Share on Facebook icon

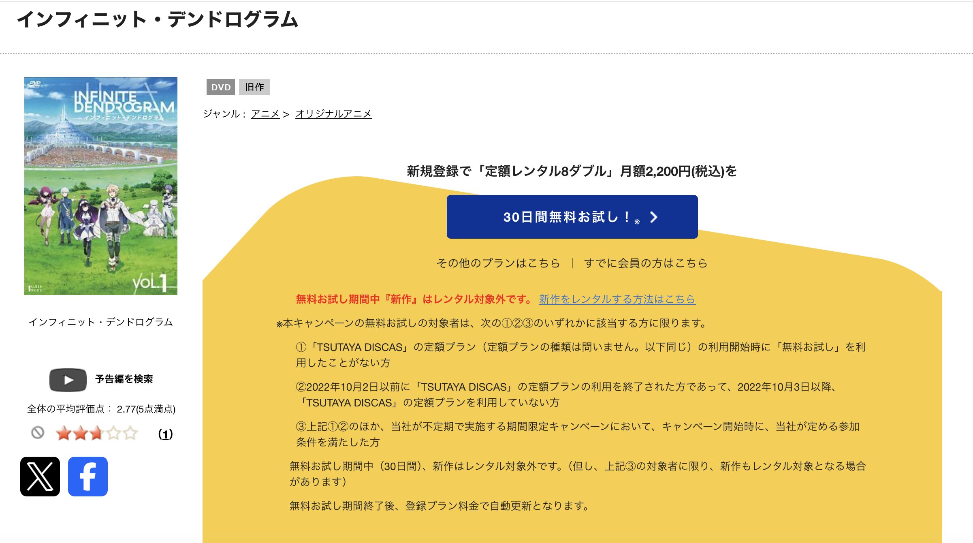tap(88, 477)
